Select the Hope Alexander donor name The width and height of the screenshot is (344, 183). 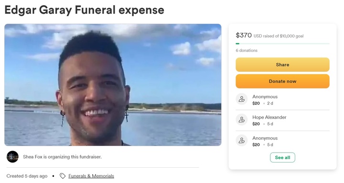(269, 117)
